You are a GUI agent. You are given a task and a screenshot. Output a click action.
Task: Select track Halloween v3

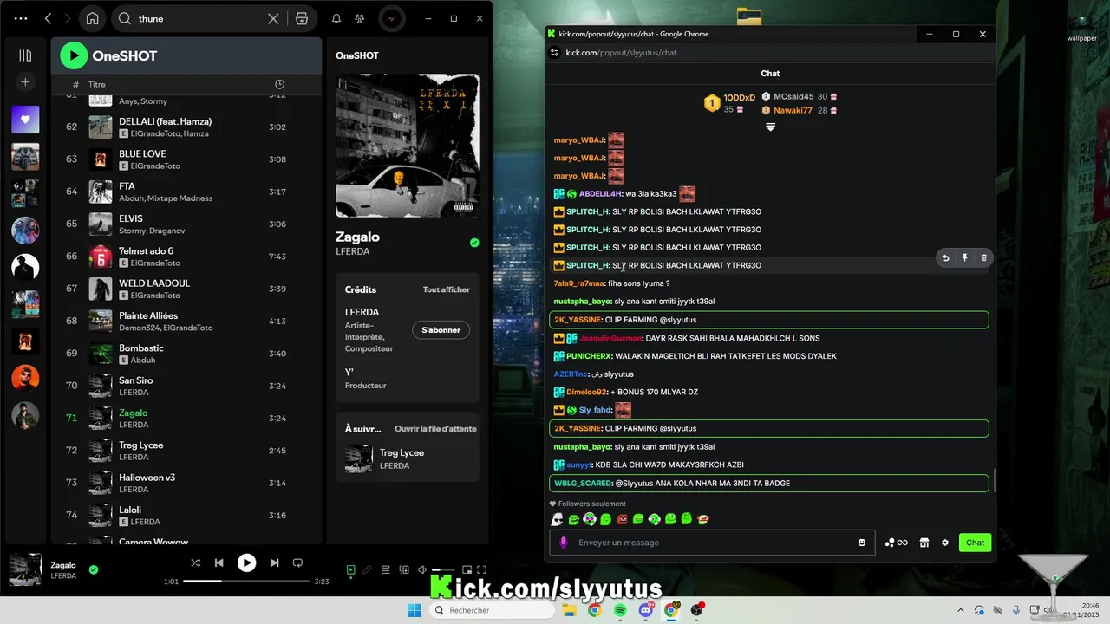tap(186, 483)
